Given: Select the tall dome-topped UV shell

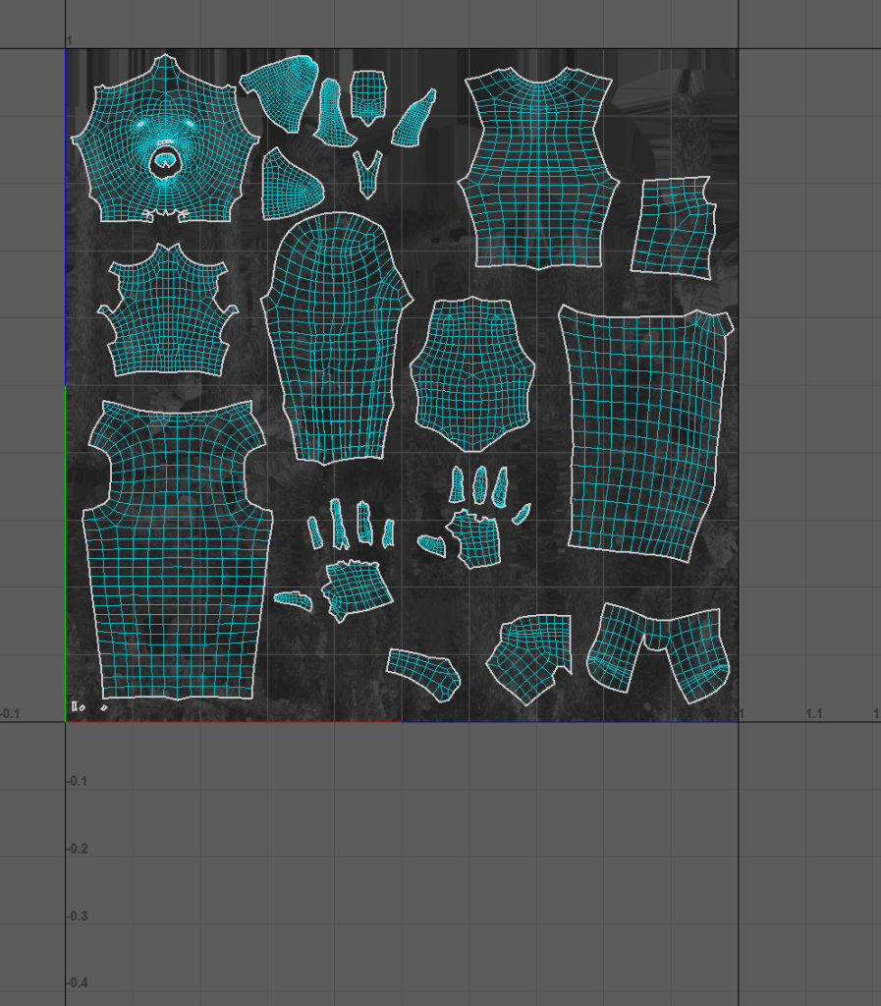Looking at the screenshot, I should (x=336, y=338).
